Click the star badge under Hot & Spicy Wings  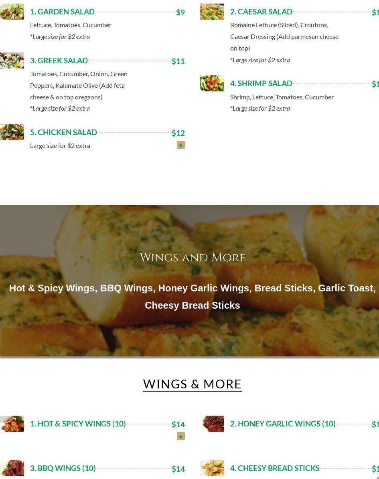pos(180,436)
